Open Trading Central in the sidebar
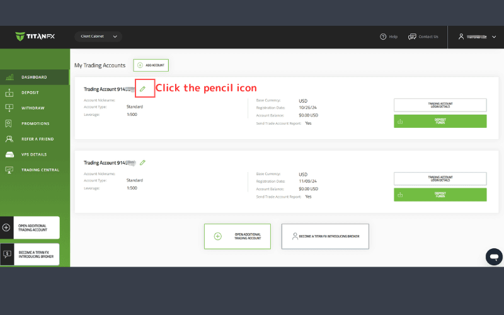 (40, 169)
